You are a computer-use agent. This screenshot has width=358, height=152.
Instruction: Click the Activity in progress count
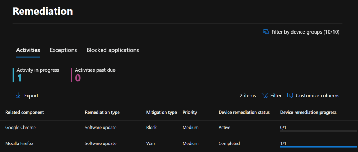pos(20,78)
